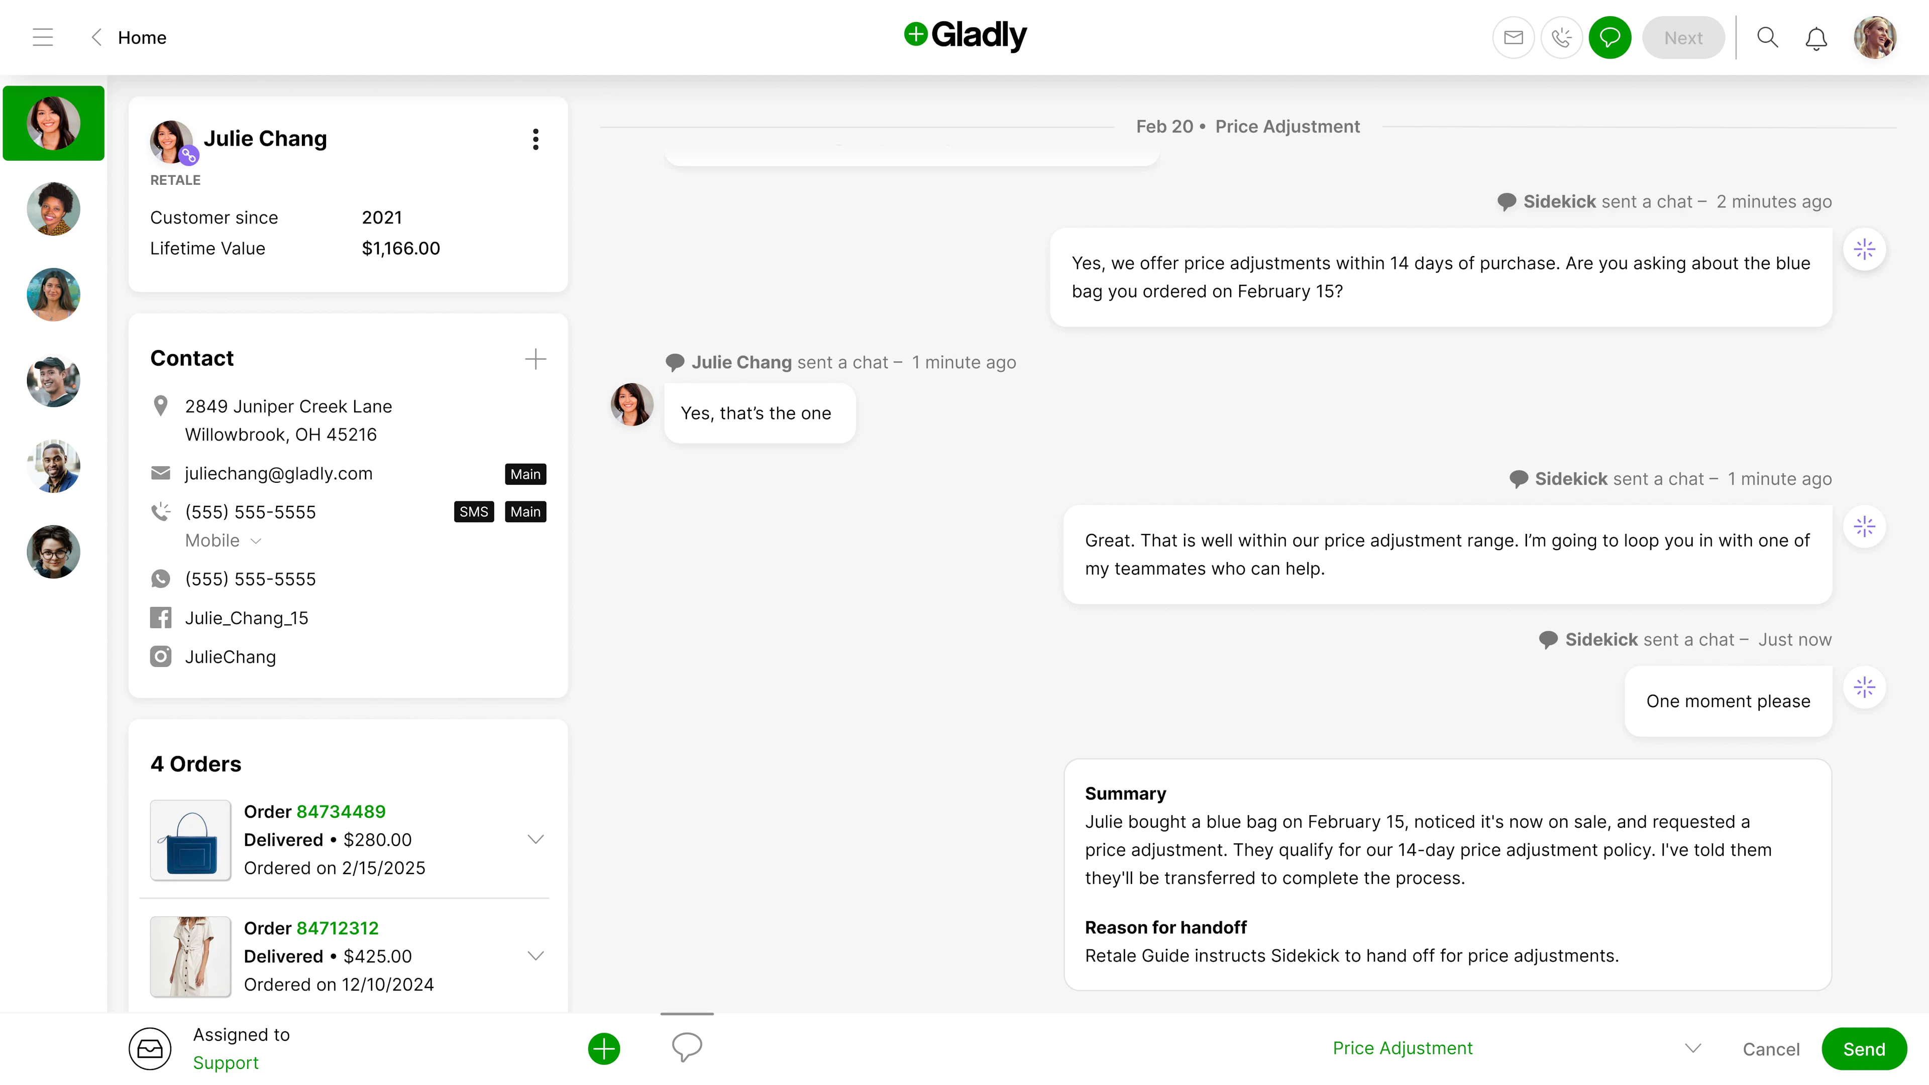This screenshot has height=1085, width=1929.
Task: Open the search icon
Action: tap(1767, 38)
